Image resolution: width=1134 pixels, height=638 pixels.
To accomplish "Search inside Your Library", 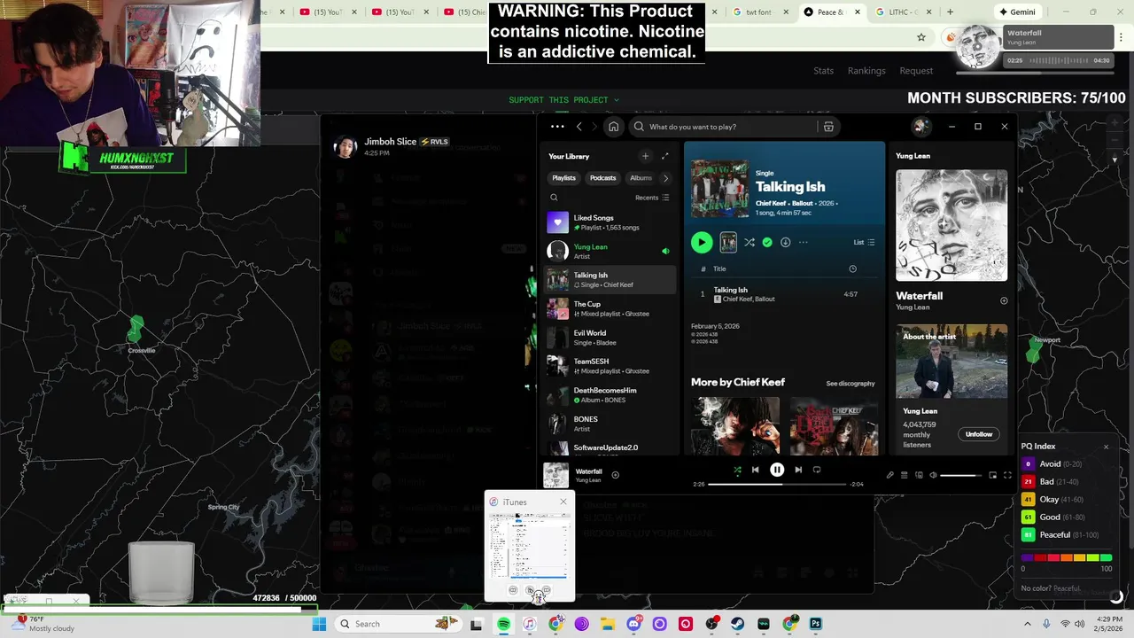I will (555, 198).
